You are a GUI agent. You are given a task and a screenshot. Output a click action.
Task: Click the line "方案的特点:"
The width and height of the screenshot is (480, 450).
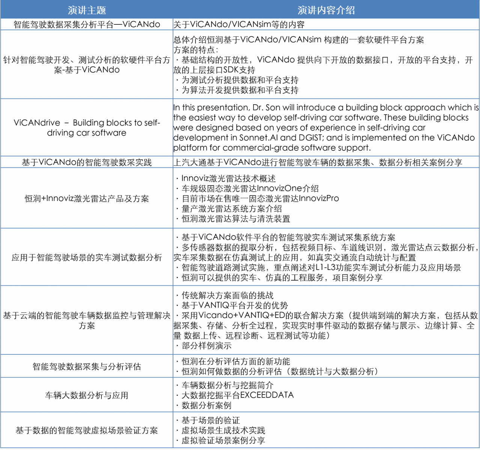point(196,50)
